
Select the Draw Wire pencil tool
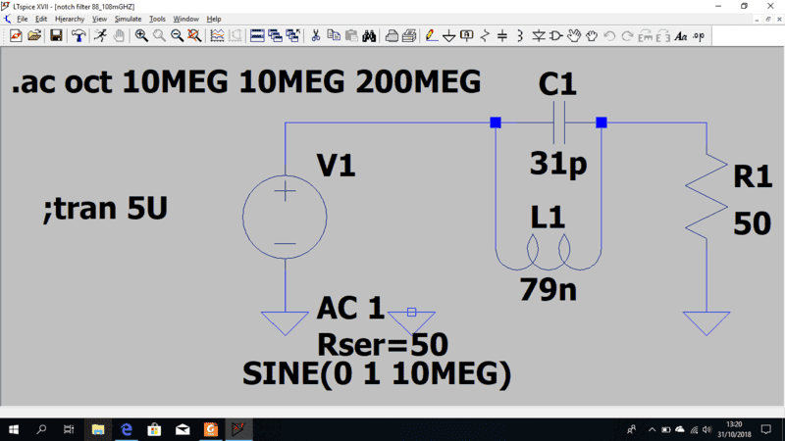pos(431,36)
